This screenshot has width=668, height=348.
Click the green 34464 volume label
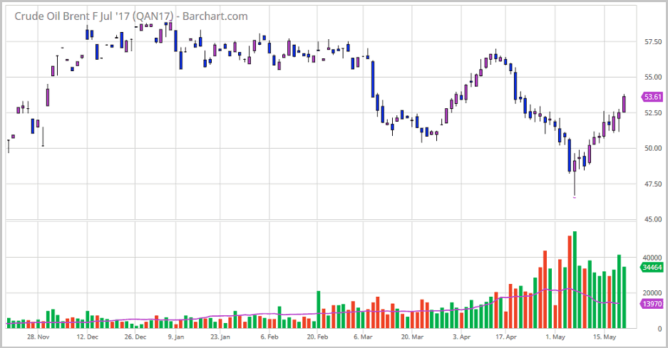652,267
